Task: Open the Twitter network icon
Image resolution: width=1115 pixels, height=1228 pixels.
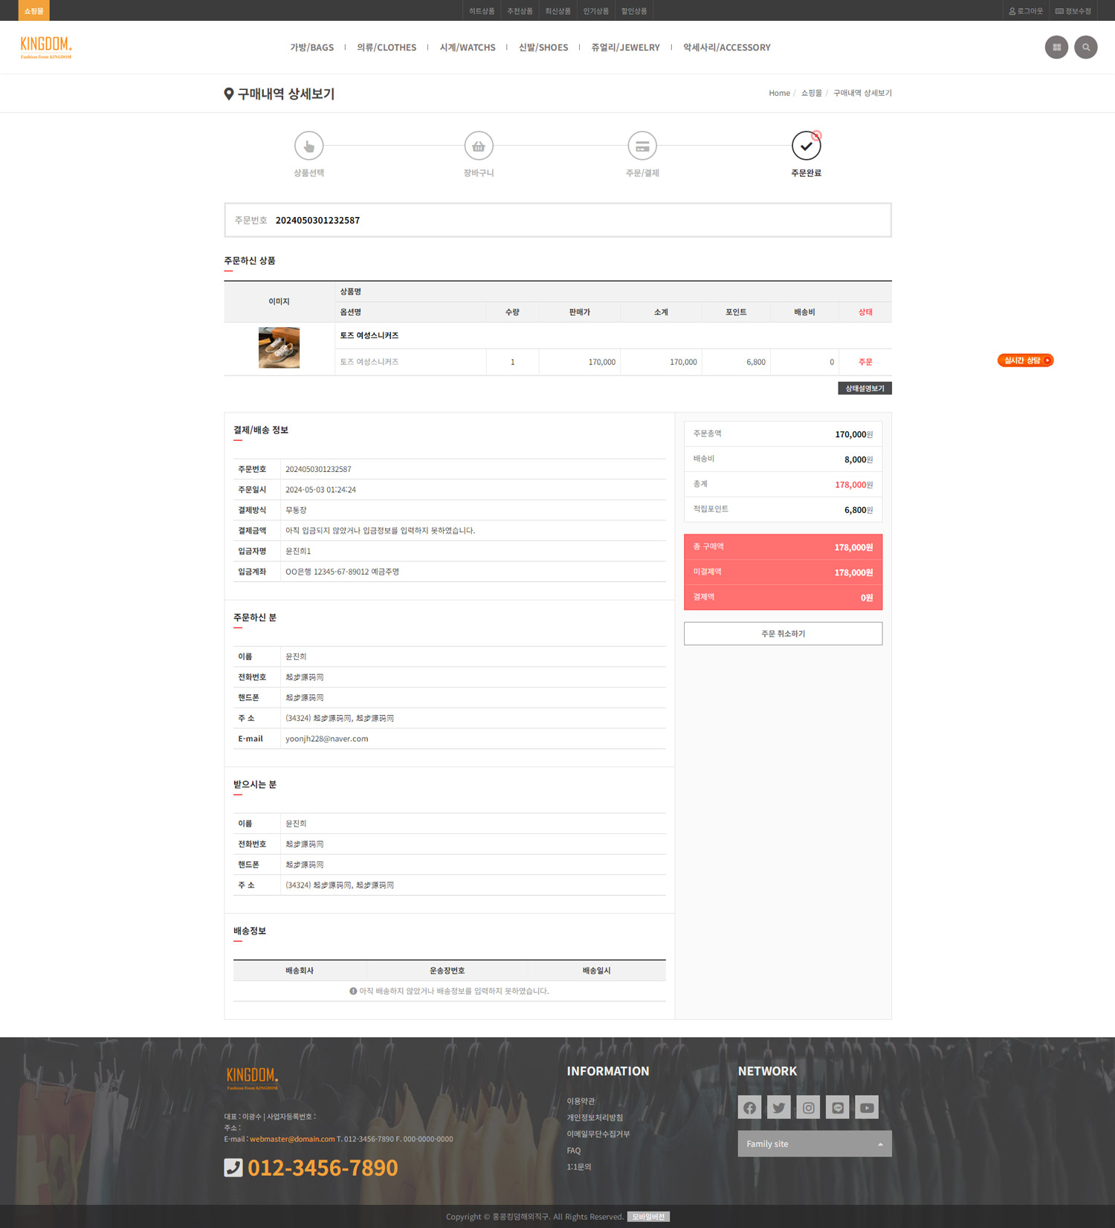Action: click(779, 1108)
